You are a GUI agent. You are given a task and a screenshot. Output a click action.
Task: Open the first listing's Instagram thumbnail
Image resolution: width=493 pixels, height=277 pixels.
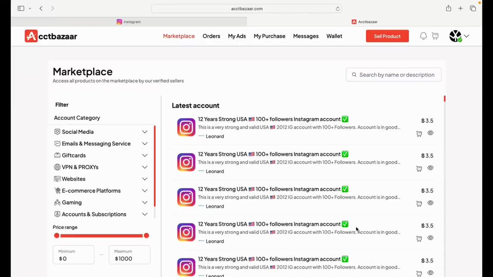(x=186, y=127)
